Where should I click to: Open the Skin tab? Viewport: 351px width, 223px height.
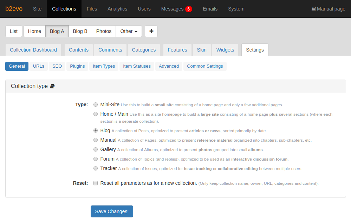(202, 50)
